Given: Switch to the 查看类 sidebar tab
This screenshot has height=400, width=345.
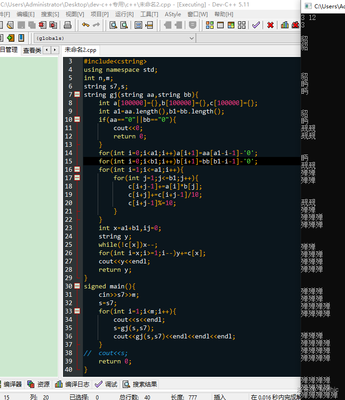Looking at the screenshot, I should click(32, 50).
